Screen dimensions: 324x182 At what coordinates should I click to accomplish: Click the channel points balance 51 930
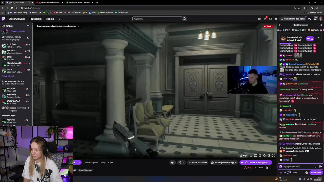point(292,173)
